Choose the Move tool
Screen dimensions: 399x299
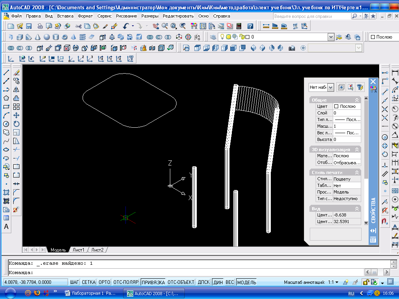pos(16,115)
